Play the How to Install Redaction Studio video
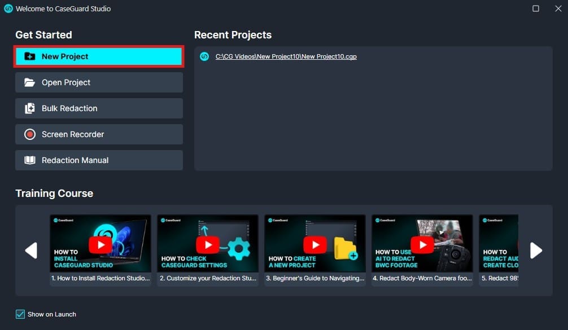Viewport: 568px width, 330px height. coord(101,244)
